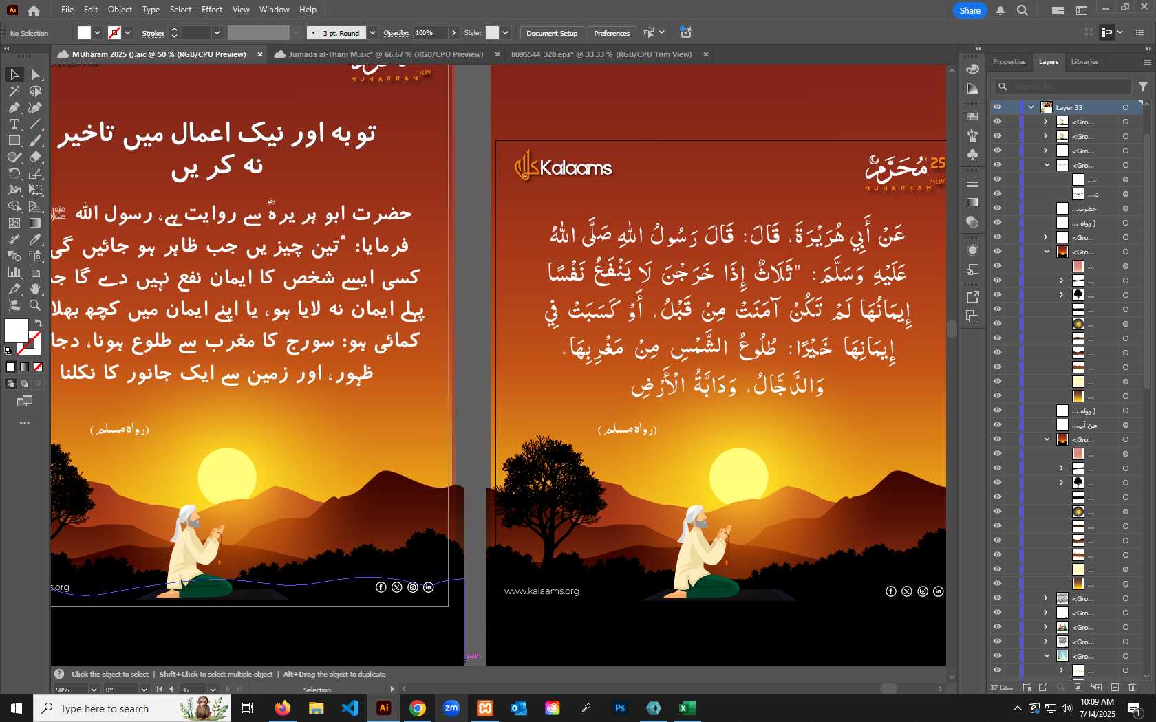The width and height of the screenshot is (1156, 722).
Task: Set paint mode to Gradient
Action: [x=25, y=367]
